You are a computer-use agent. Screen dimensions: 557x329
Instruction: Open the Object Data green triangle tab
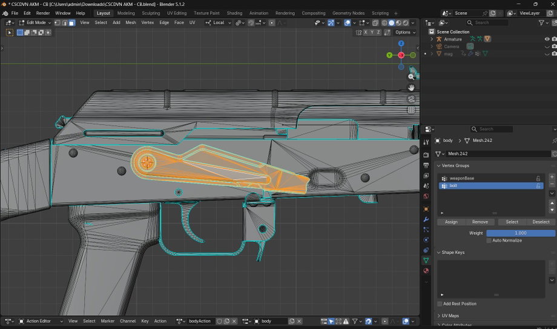click(x=426, y=261)
